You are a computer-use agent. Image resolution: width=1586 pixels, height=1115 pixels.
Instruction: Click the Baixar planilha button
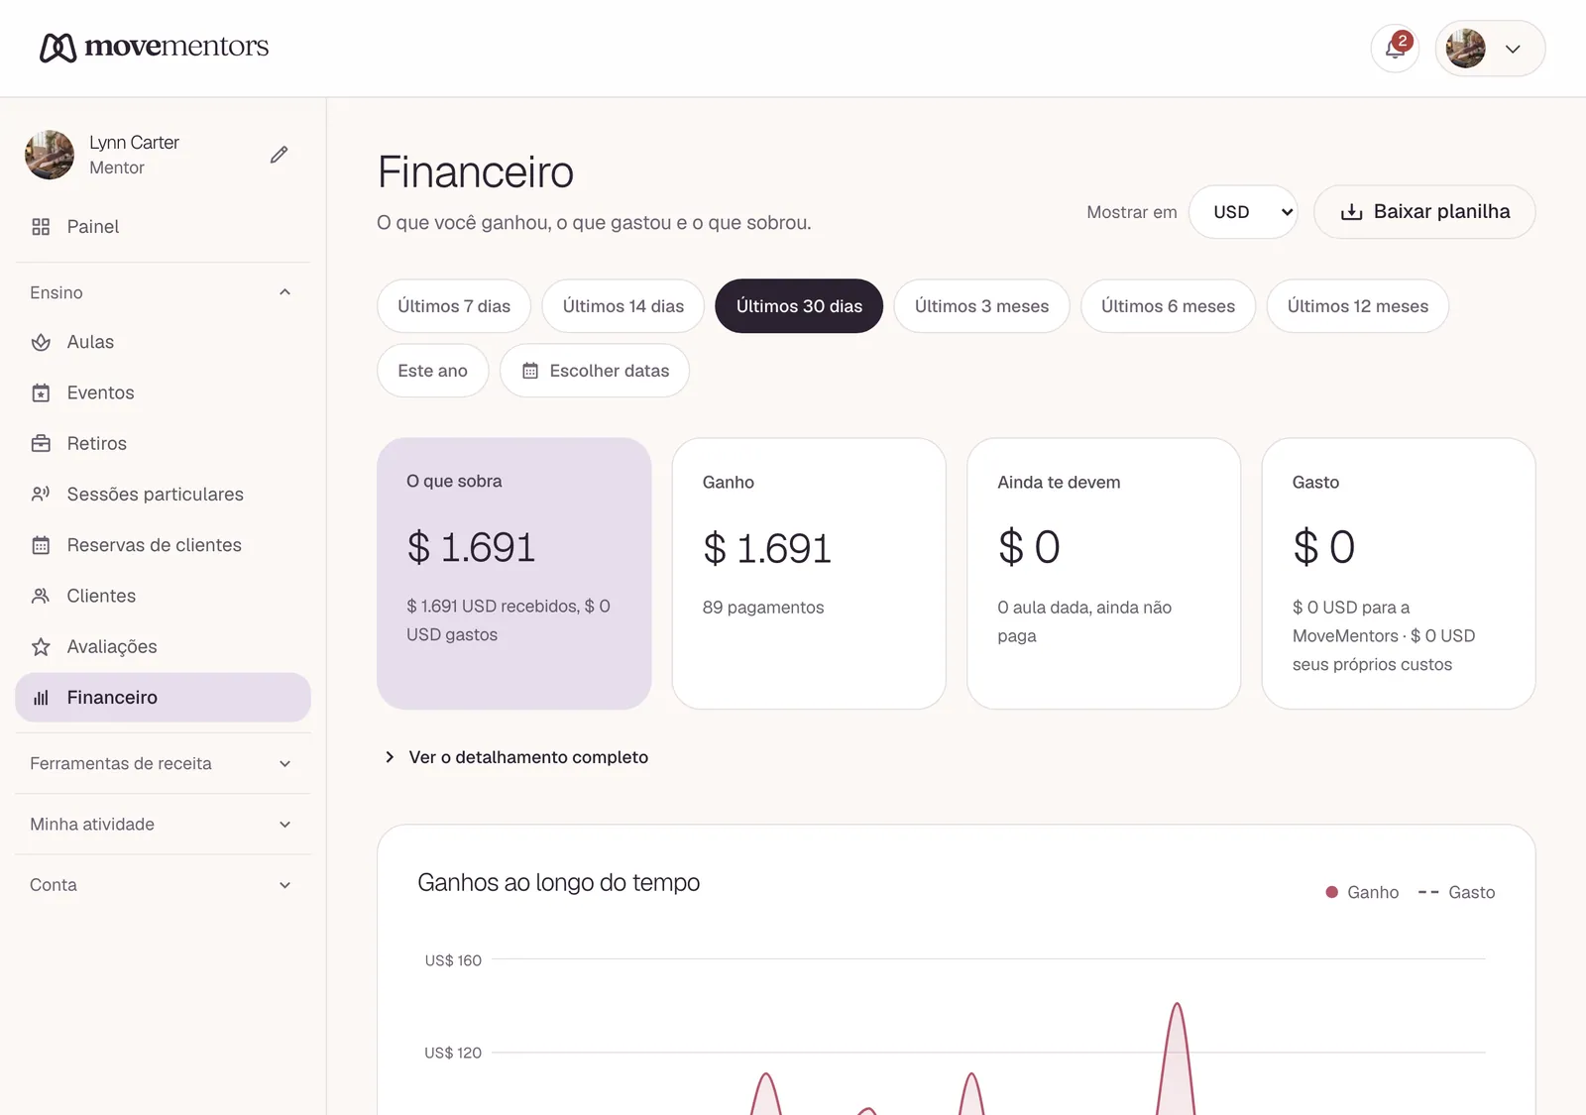pyautogui.click(x=1424, y=212)
